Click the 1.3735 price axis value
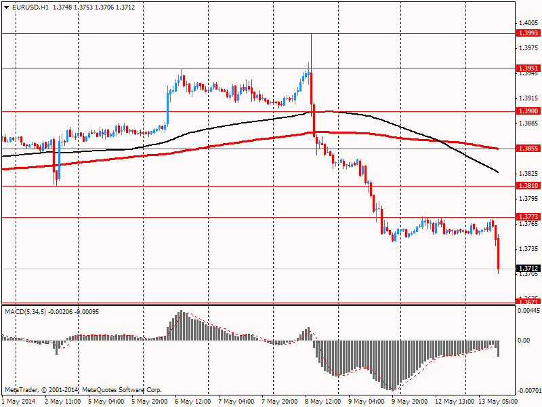542x407 pixels. click(528, 249)
